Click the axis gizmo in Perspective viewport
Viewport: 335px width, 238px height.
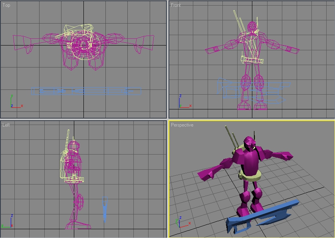point(182,222)
